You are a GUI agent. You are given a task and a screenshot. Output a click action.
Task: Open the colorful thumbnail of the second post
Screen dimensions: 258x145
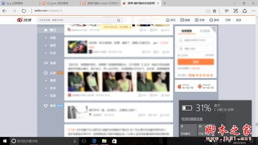coord(77,47)
